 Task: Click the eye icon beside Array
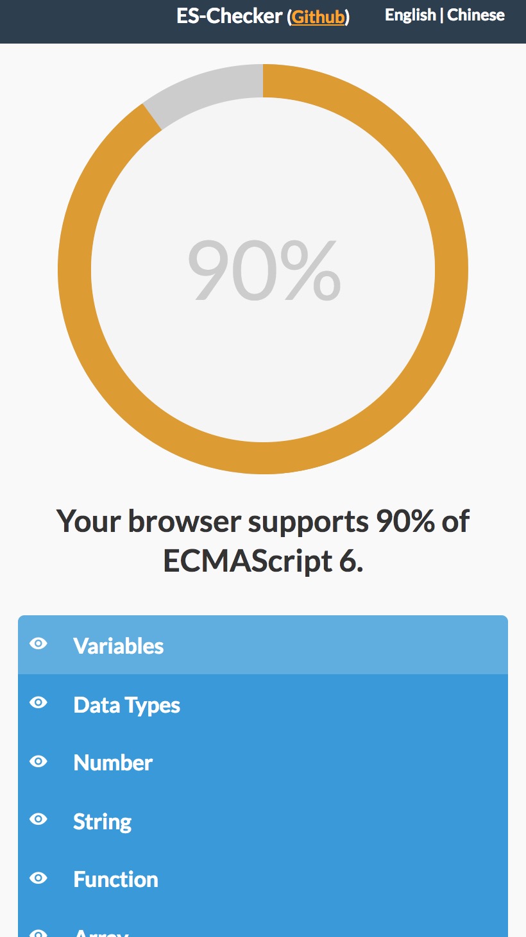pyautogui.click(x=38, y=933)
